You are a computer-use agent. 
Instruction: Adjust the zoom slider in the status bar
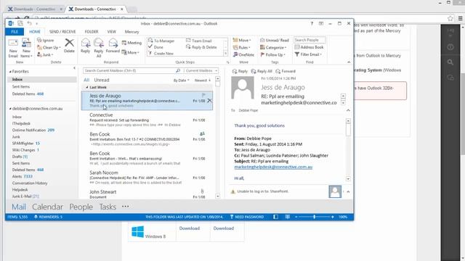(x=314, y=217)
